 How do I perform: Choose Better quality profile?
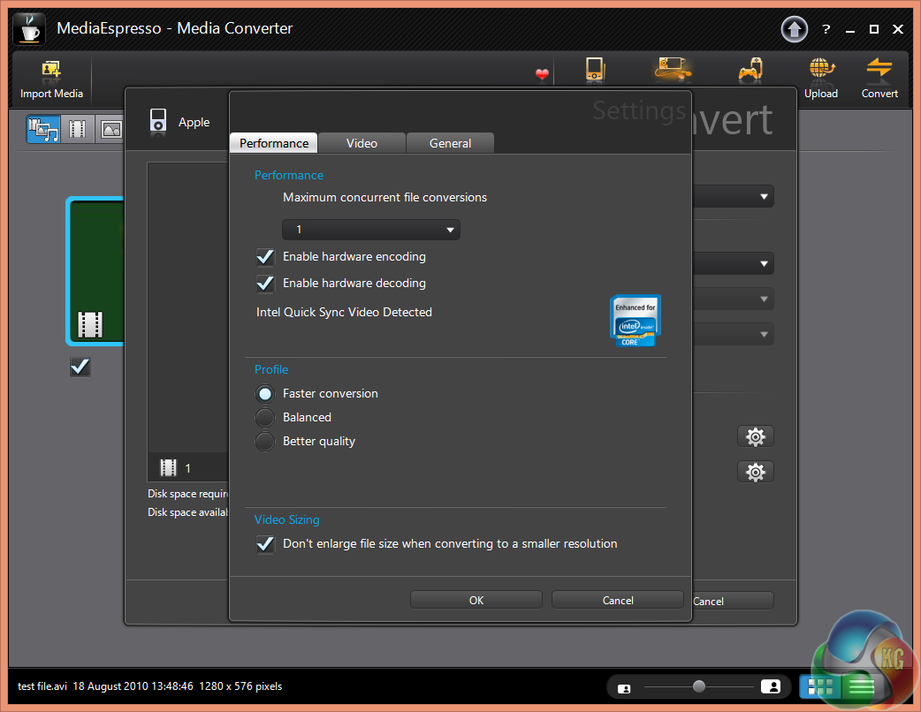pyautogui.click(x=265, y=442)
